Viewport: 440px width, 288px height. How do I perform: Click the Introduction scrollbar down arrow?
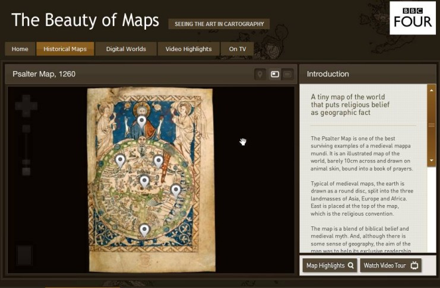pos(432,161)
